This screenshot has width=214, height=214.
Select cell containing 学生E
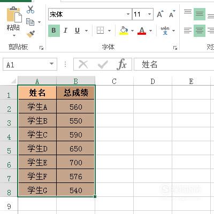click(x=37, y=162)
